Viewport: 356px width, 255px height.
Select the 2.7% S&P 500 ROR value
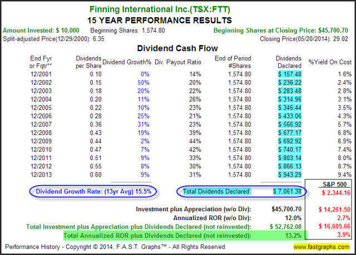coord(344,218)
